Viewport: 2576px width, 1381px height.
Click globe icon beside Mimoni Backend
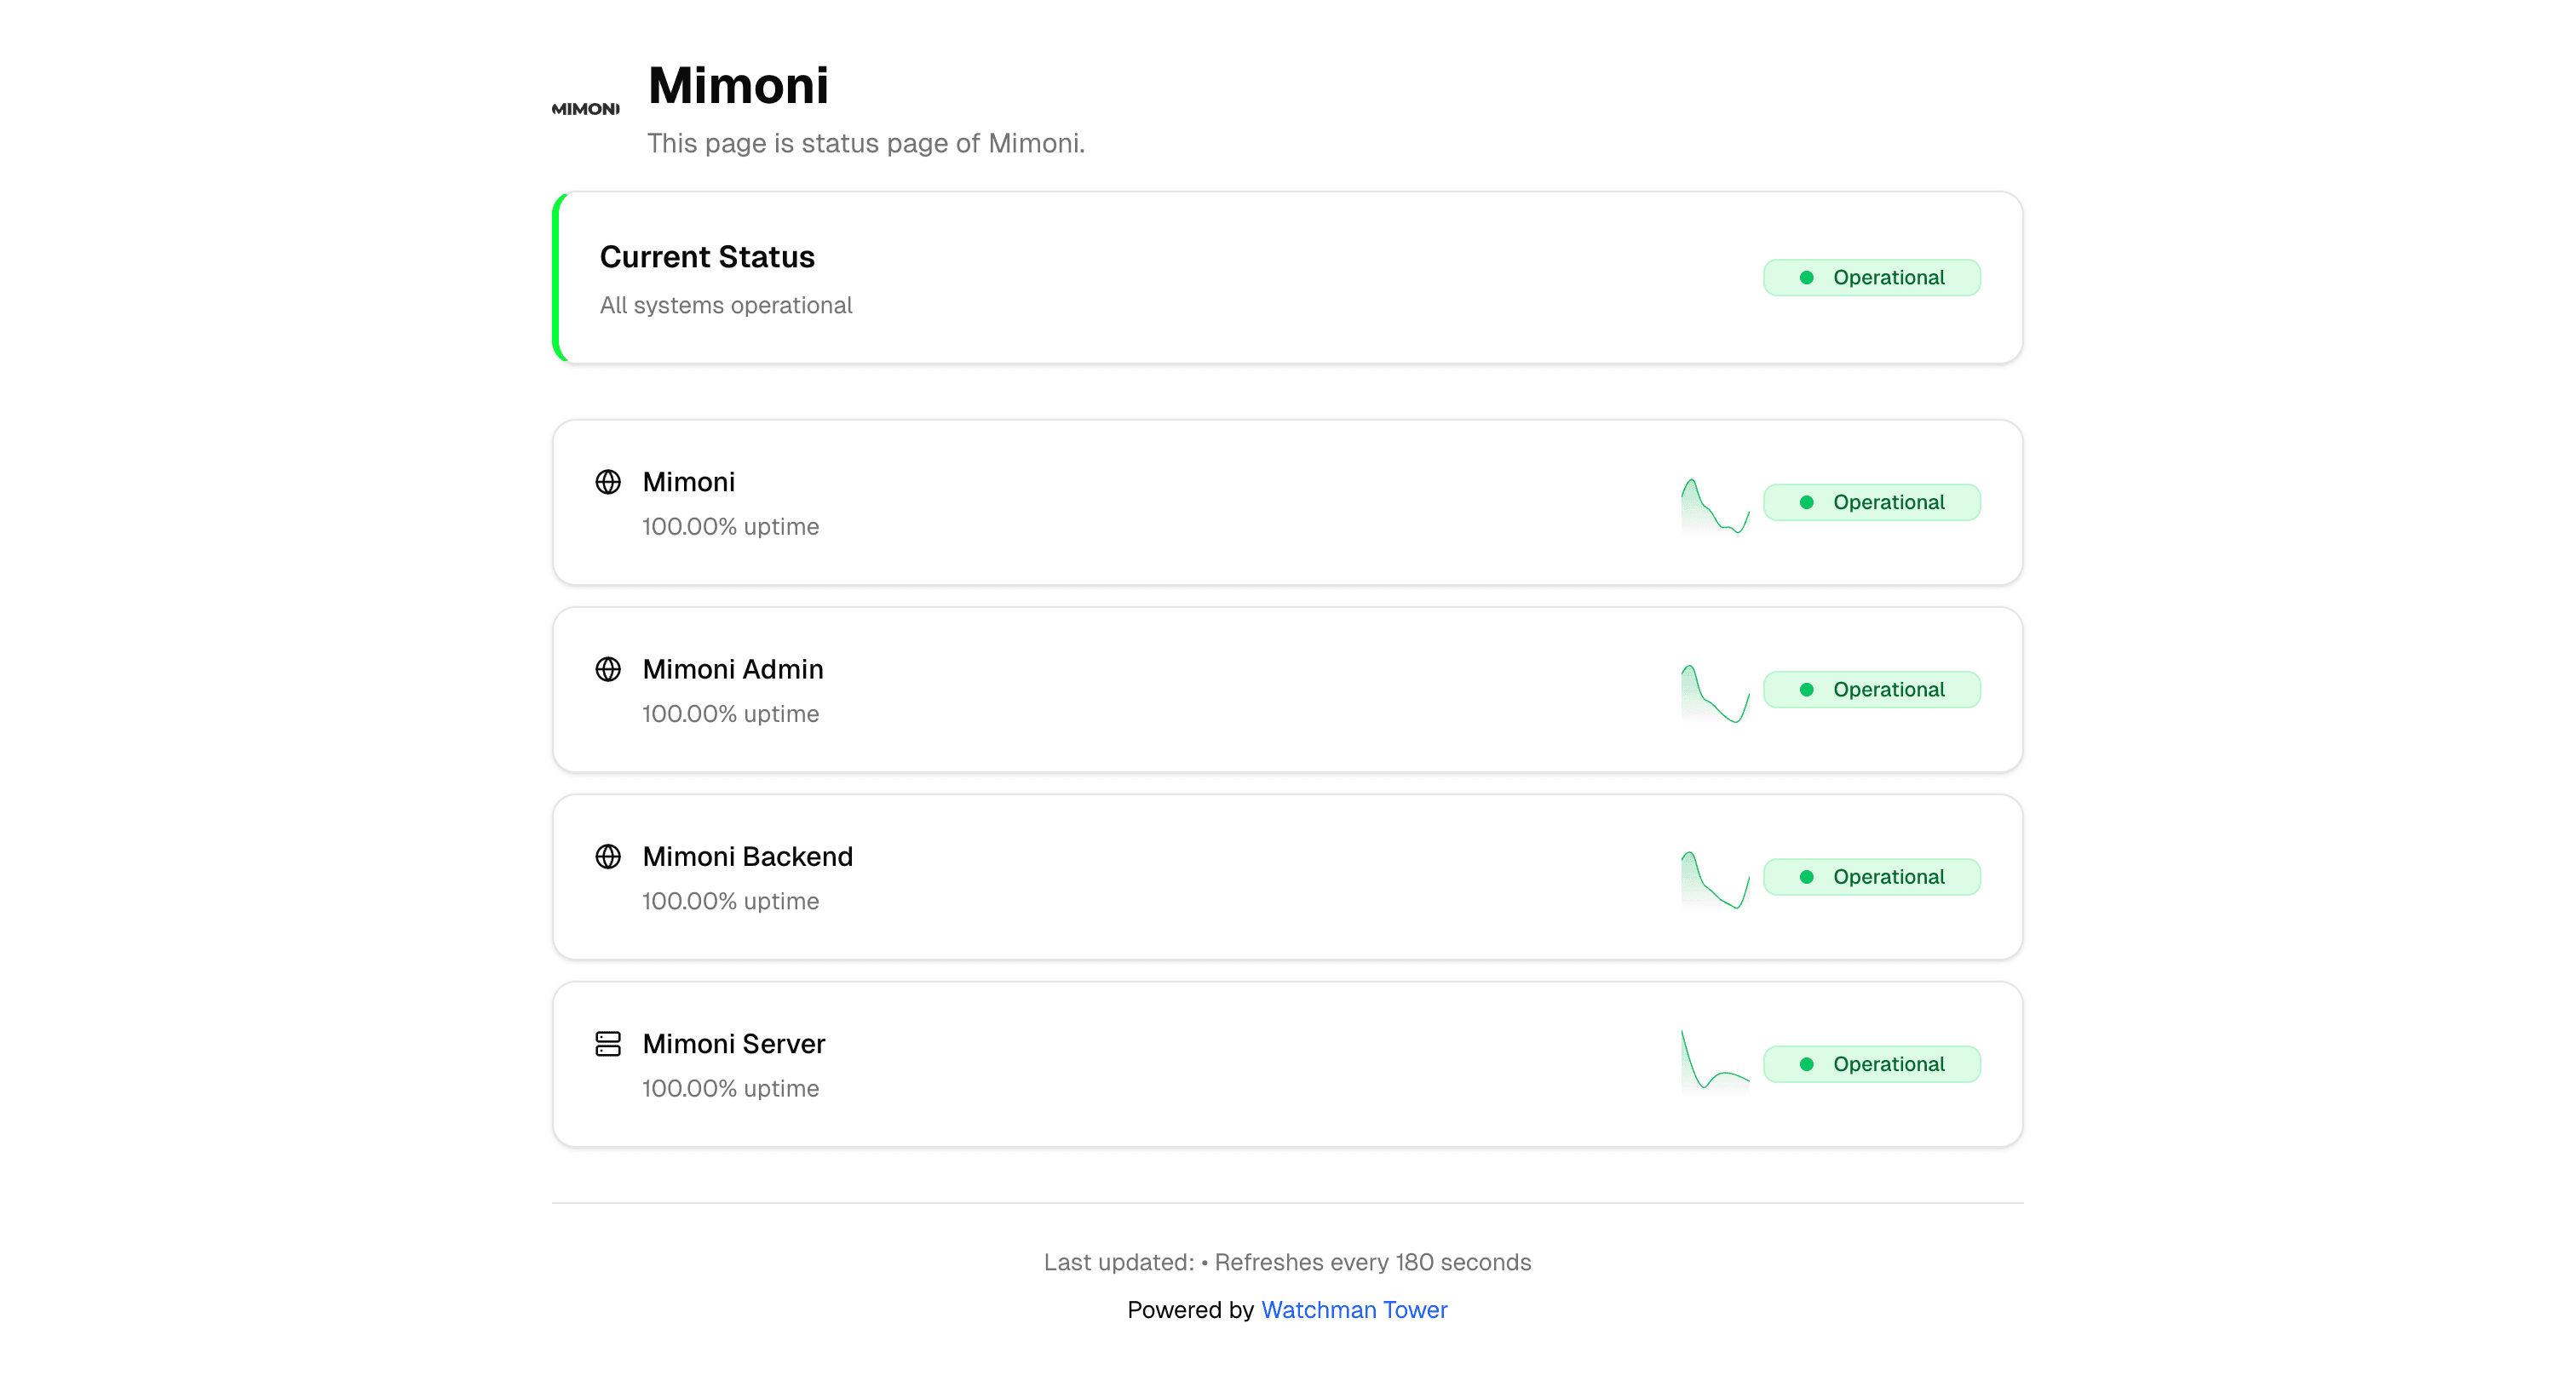point(608,857)
